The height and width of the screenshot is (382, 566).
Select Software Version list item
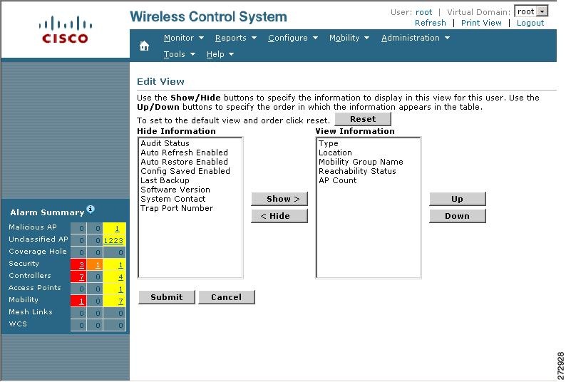pos(175,190)
